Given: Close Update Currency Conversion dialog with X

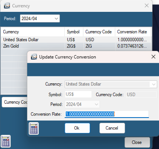Looking at the screenshot, I should (x=153, y=57).
